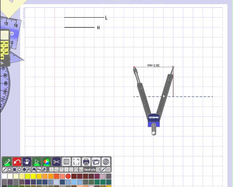Click the line segment labeled L

[x=84, y=17]
